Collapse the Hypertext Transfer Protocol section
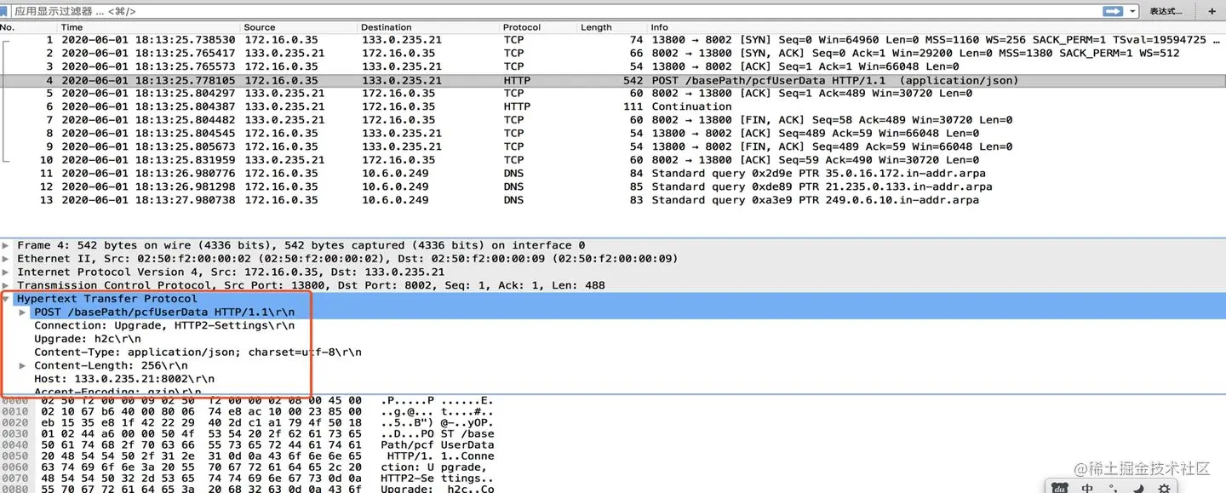This screenshot has height=493, width=1226. point(7,299)
